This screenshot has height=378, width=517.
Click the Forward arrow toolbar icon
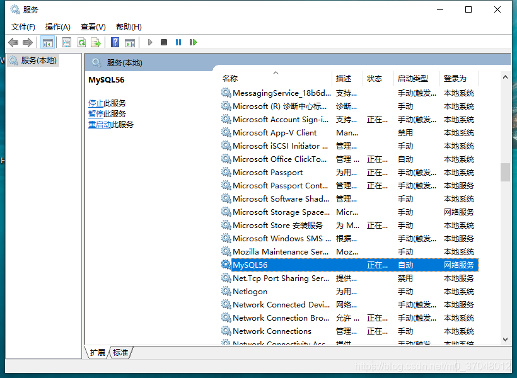(28, 42)
